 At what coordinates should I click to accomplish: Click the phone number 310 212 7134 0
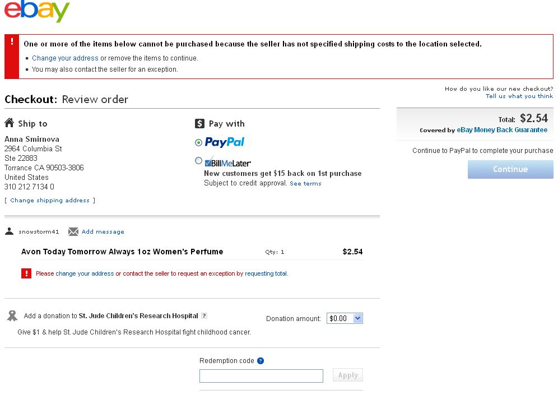click(x=29, y=187)
